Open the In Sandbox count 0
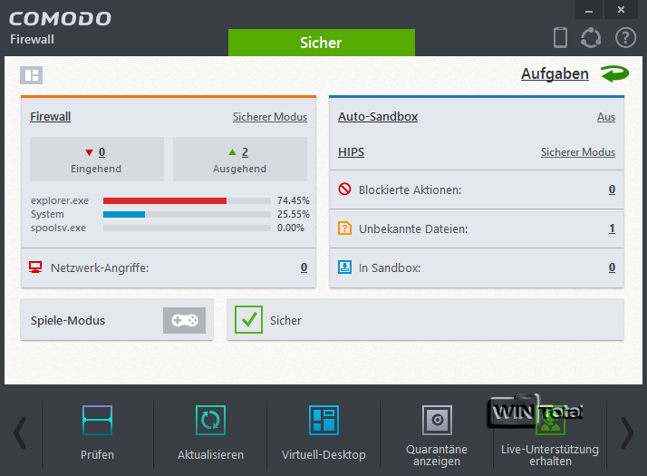 (x=612, y=267)
